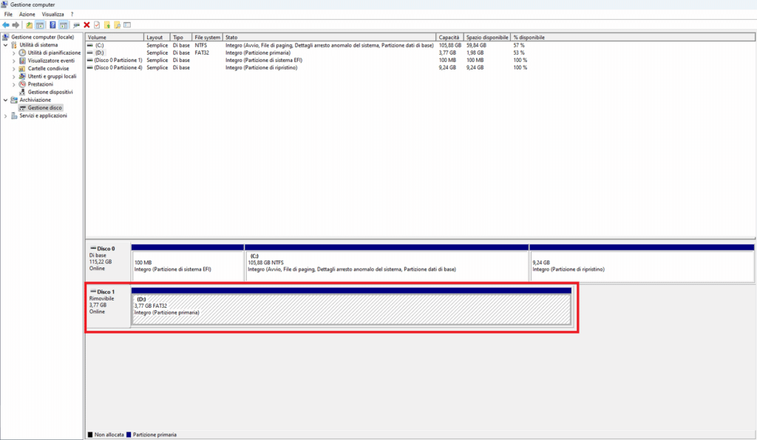Image resolution: width=757 pixels, height=440 pixels.
Task: Toggle the console tree pane toolbar icon
Action: (x=40, y=25)
